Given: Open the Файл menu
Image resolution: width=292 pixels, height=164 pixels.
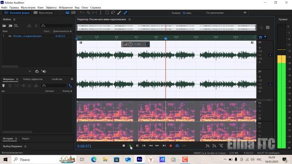Looking at the screenshot, I should pyautogui.click(x=4, y=8).
